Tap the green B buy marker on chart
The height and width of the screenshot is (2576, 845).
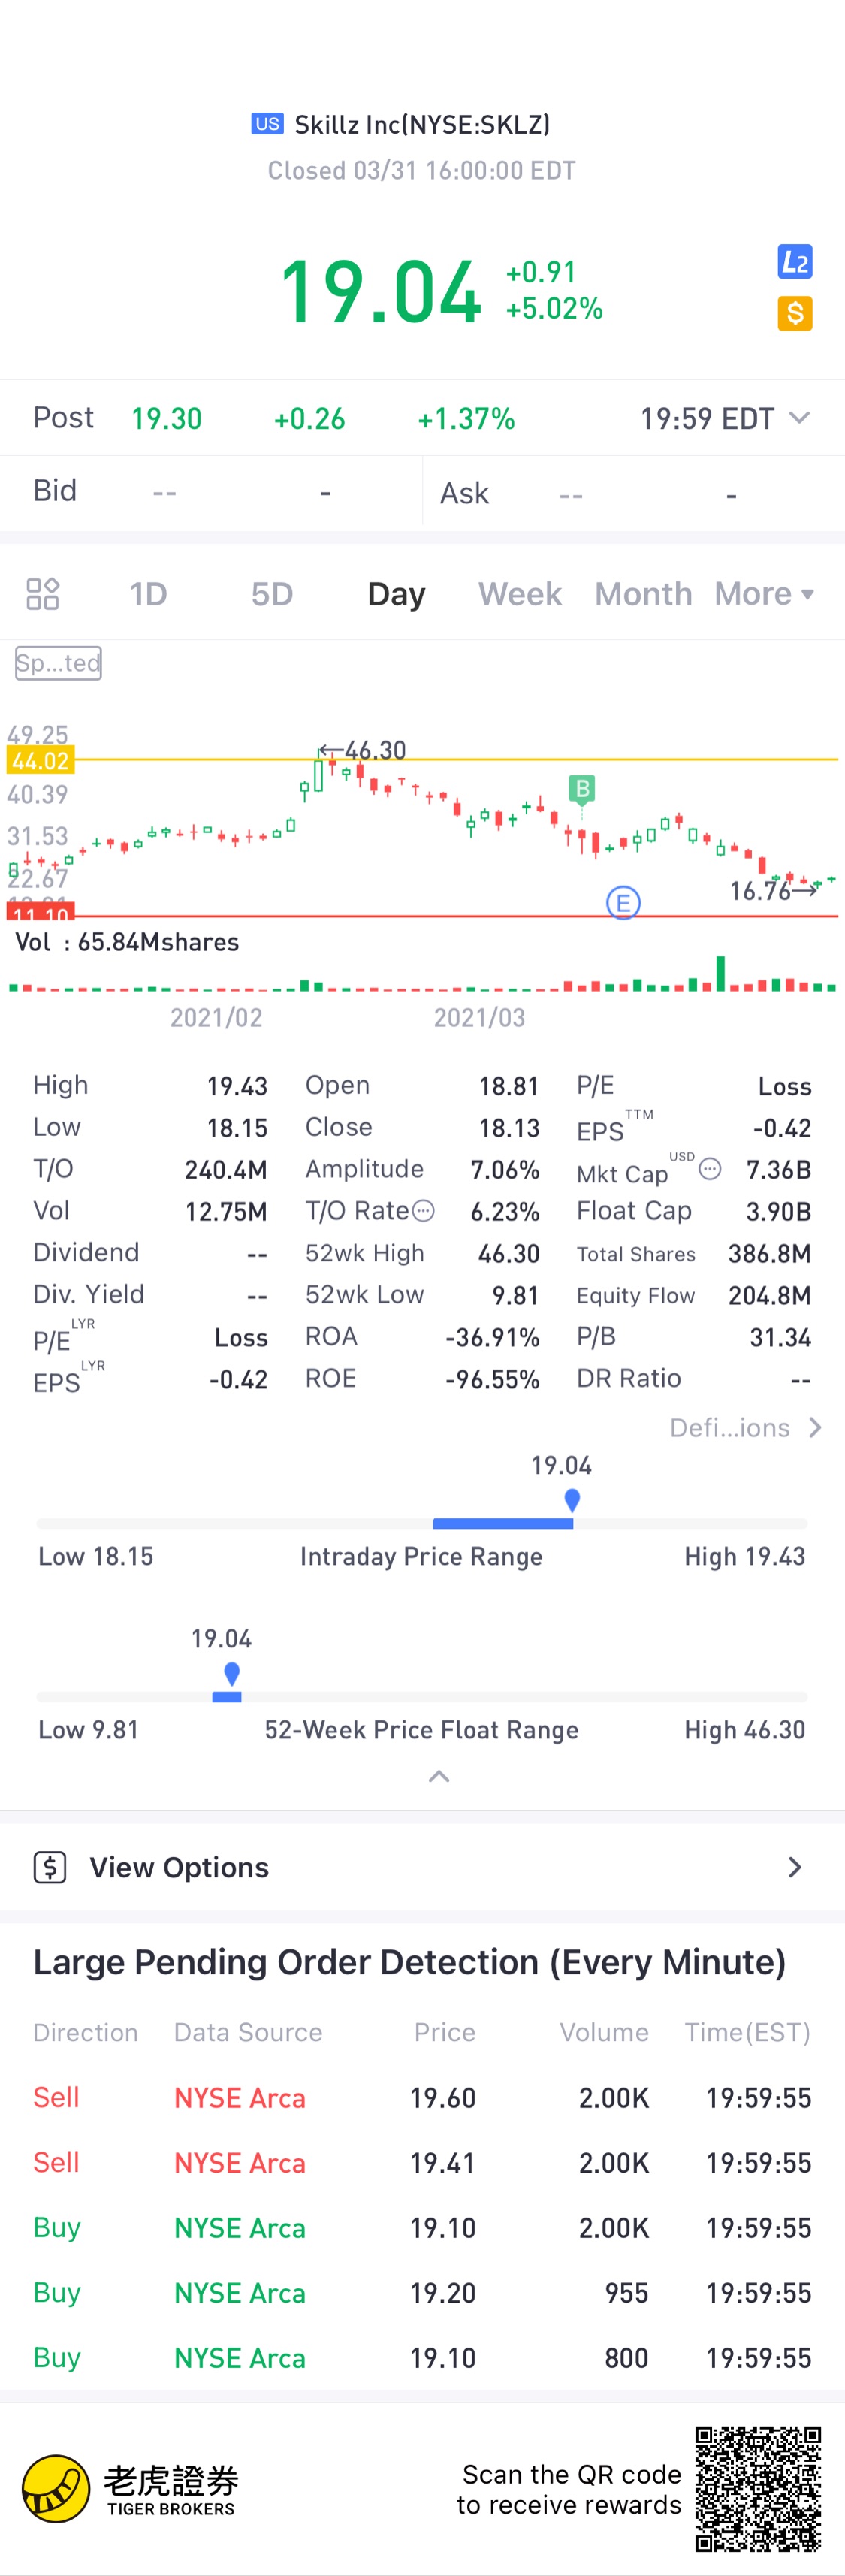pos(582,789)
